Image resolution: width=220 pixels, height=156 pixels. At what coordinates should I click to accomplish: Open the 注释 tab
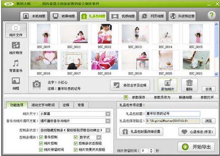[66, 105]
